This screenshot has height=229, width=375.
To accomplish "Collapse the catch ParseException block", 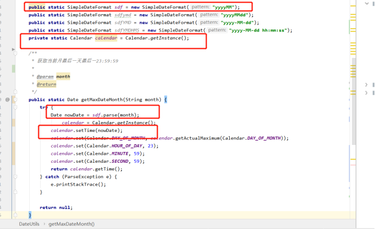I will [x=15, y=177].
